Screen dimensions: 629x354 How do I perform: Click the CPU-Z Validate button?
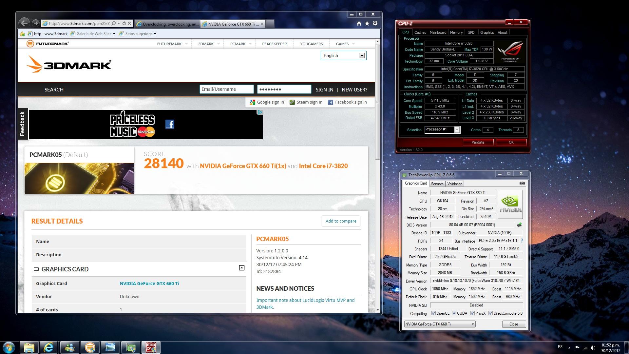[478, 142]
